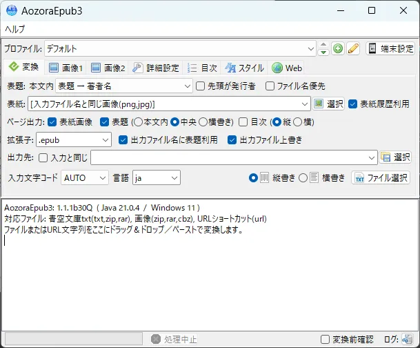The width and height of the screenshot is (420, 348).
Task: Select 縦書き vertical writing radio
Action: tap(253, 177)
